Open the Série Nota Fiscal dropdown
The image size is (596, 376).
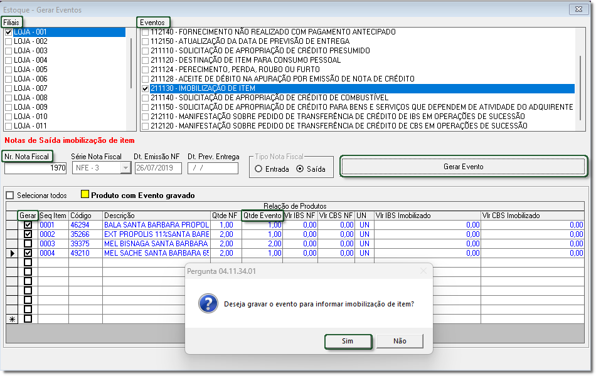pyautogui.click(x=125, y=168)
